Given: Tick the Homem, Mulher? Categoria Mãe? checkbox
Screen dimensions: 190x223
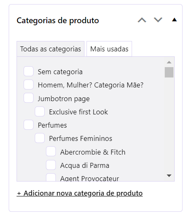Looking at the screenshot, I should (29, 85).
